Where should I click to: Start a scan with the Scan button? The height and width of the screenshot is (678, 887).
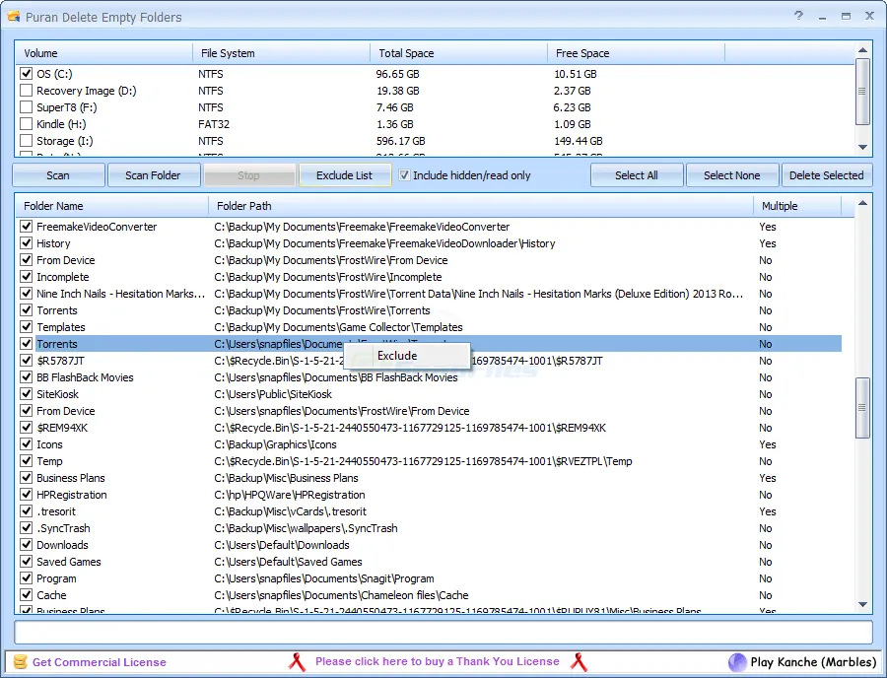pos(58,175)
